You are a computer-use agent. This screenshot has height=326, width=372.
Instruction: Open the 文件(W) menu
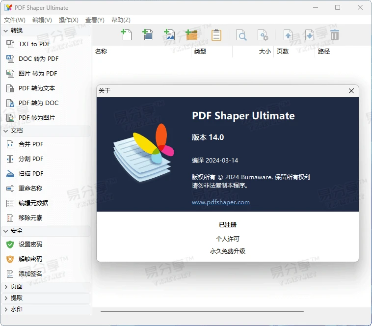pyautogui.click(x=15, y=20)
